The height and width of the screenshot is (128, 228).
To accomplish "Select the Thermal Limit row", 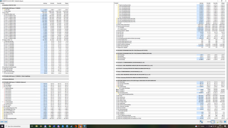I will click(170, 37).
